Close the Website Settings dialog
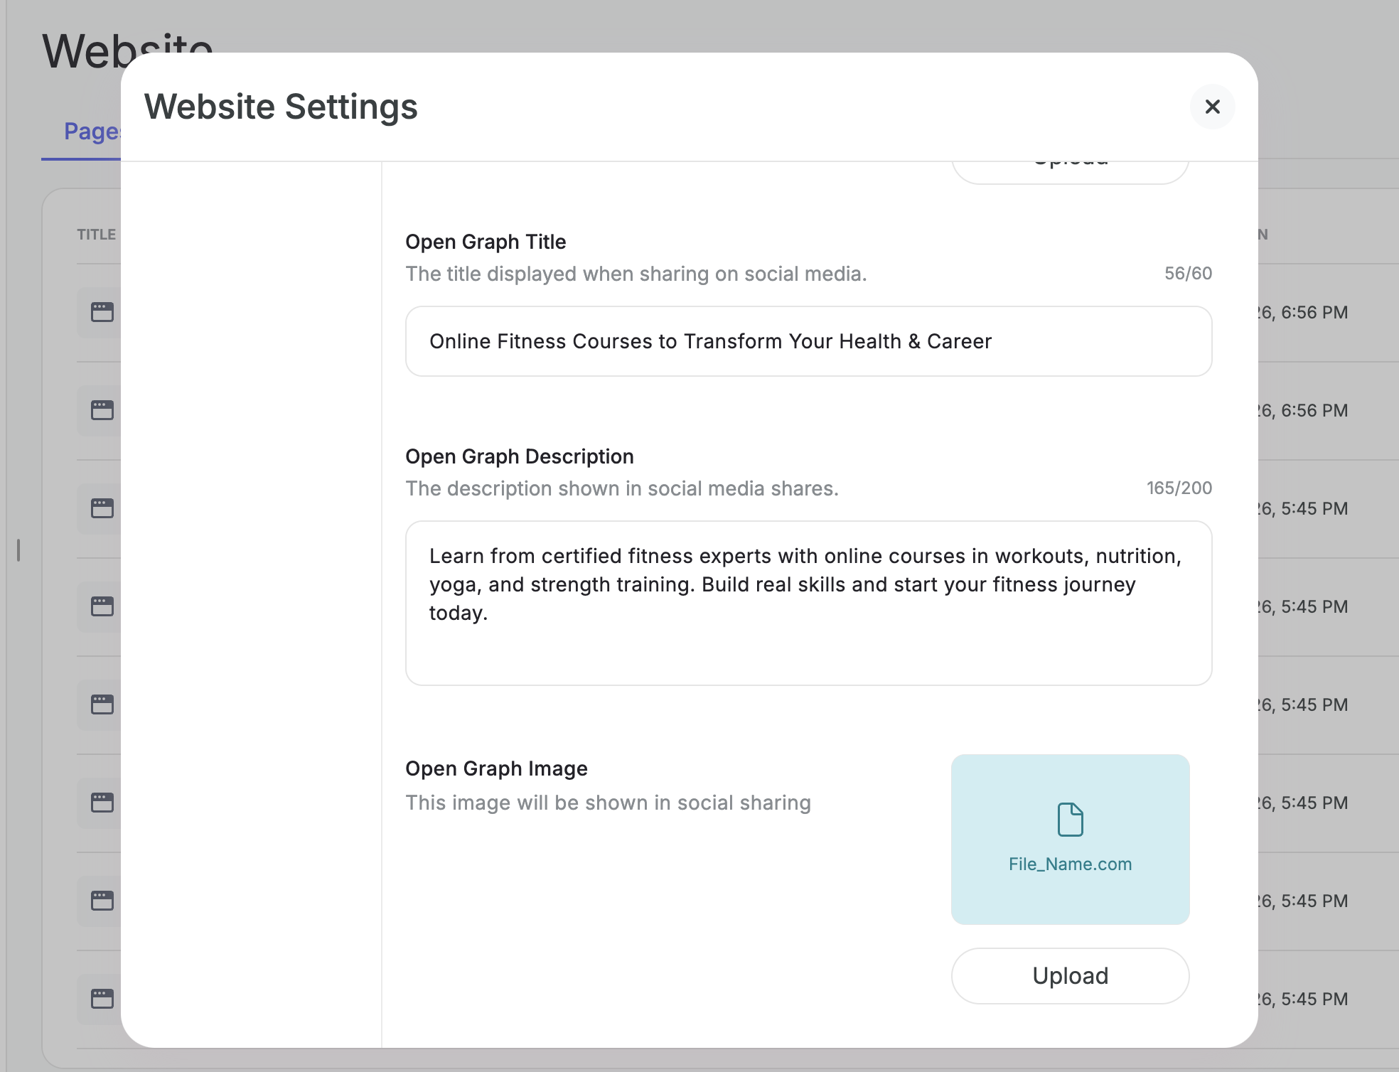This screenshot has height=1072, width=1399. [1212, 107]
